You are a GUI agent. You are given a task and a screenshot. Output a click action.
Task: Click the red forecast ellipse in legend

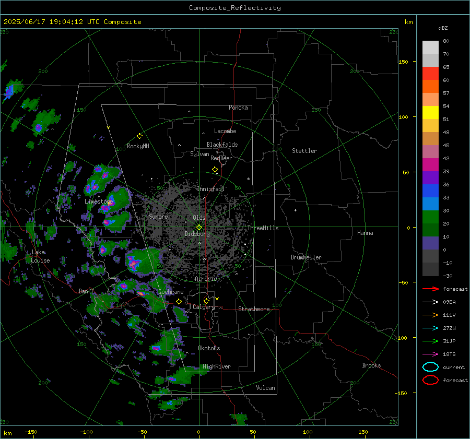[430, 380]
